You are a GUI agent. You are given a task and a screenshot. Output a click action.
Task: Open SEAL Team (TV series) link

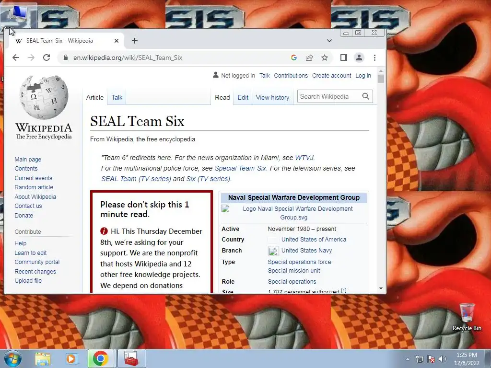[x=136, y=179]
